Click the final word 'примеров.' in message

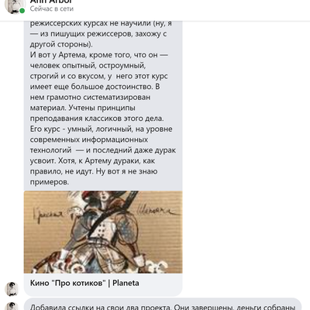pos(50,182)
